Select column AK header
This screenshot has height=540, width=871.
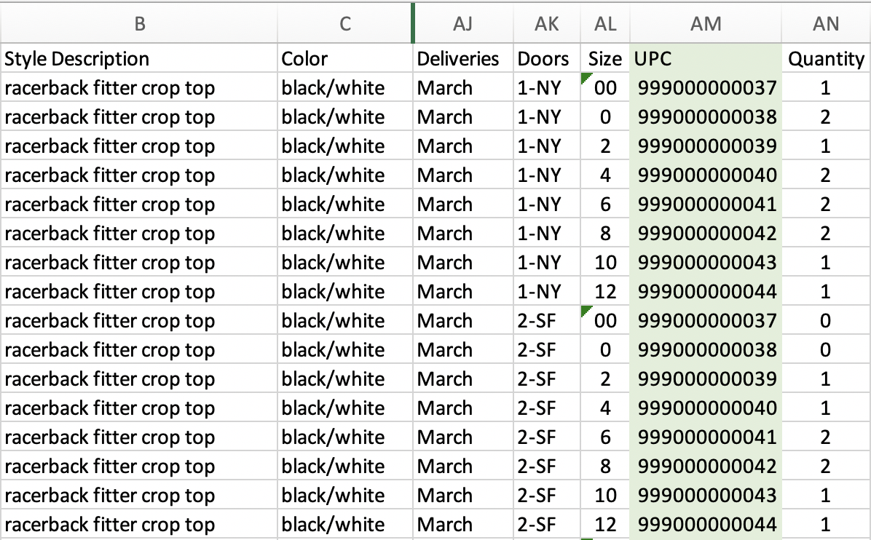click(547, 23)
